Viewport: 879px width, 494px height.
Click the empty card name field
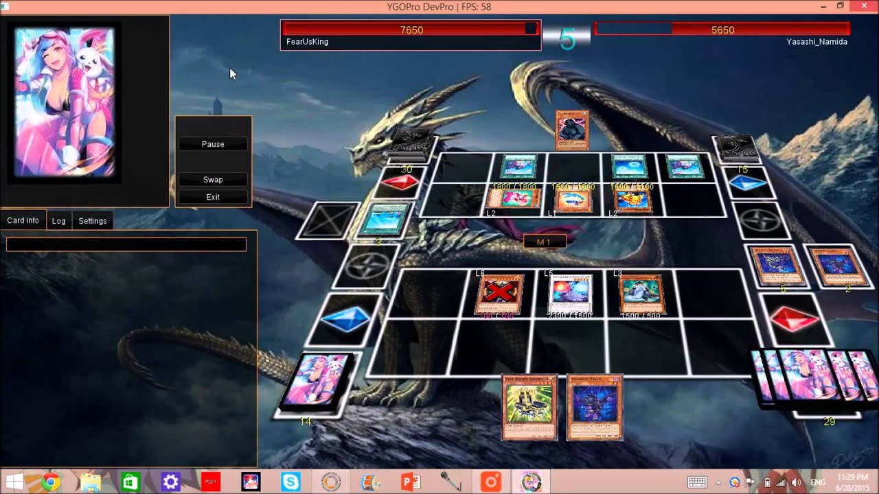point(126,244)
